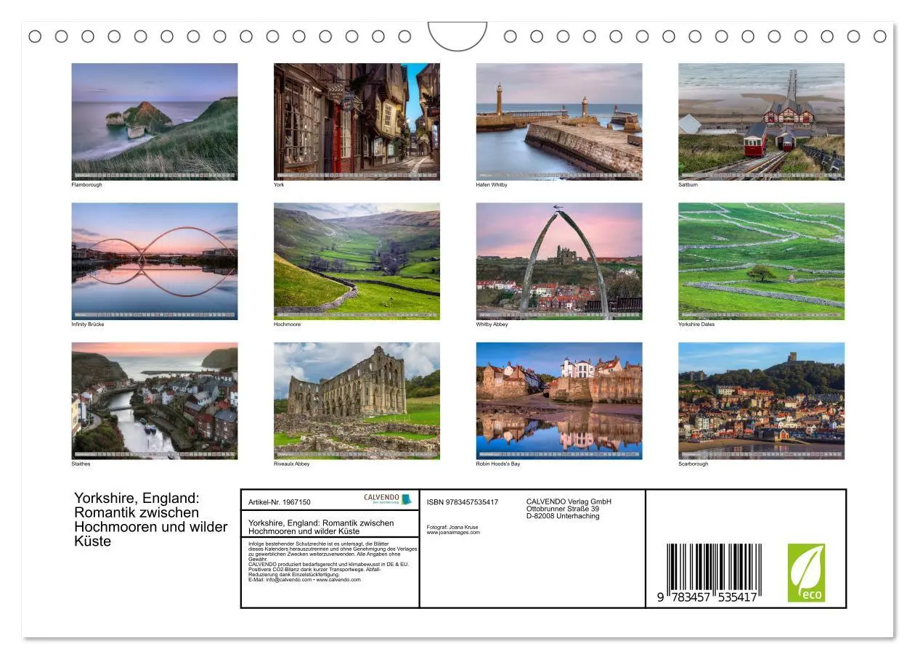Screen dimensions: 915x659
Task: Select the Hafen Whitby harbour image
Action: pos(559,121)
